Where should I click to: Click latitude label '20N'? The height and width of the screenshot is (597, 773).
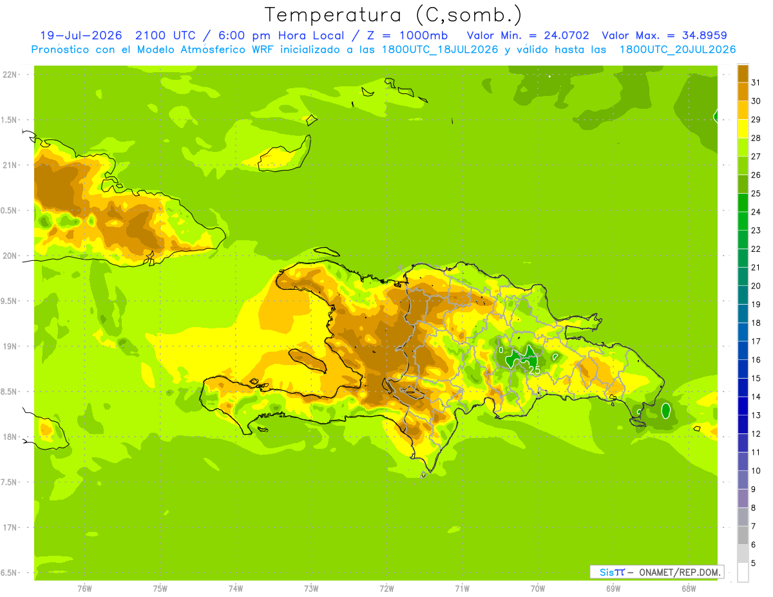(10, 256)
